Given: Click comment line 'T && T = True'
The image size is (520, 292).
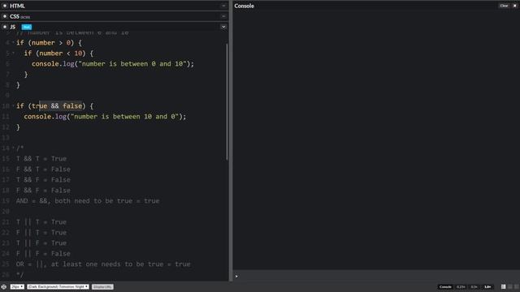Looking at the screenshot, I should click(41, 159).
